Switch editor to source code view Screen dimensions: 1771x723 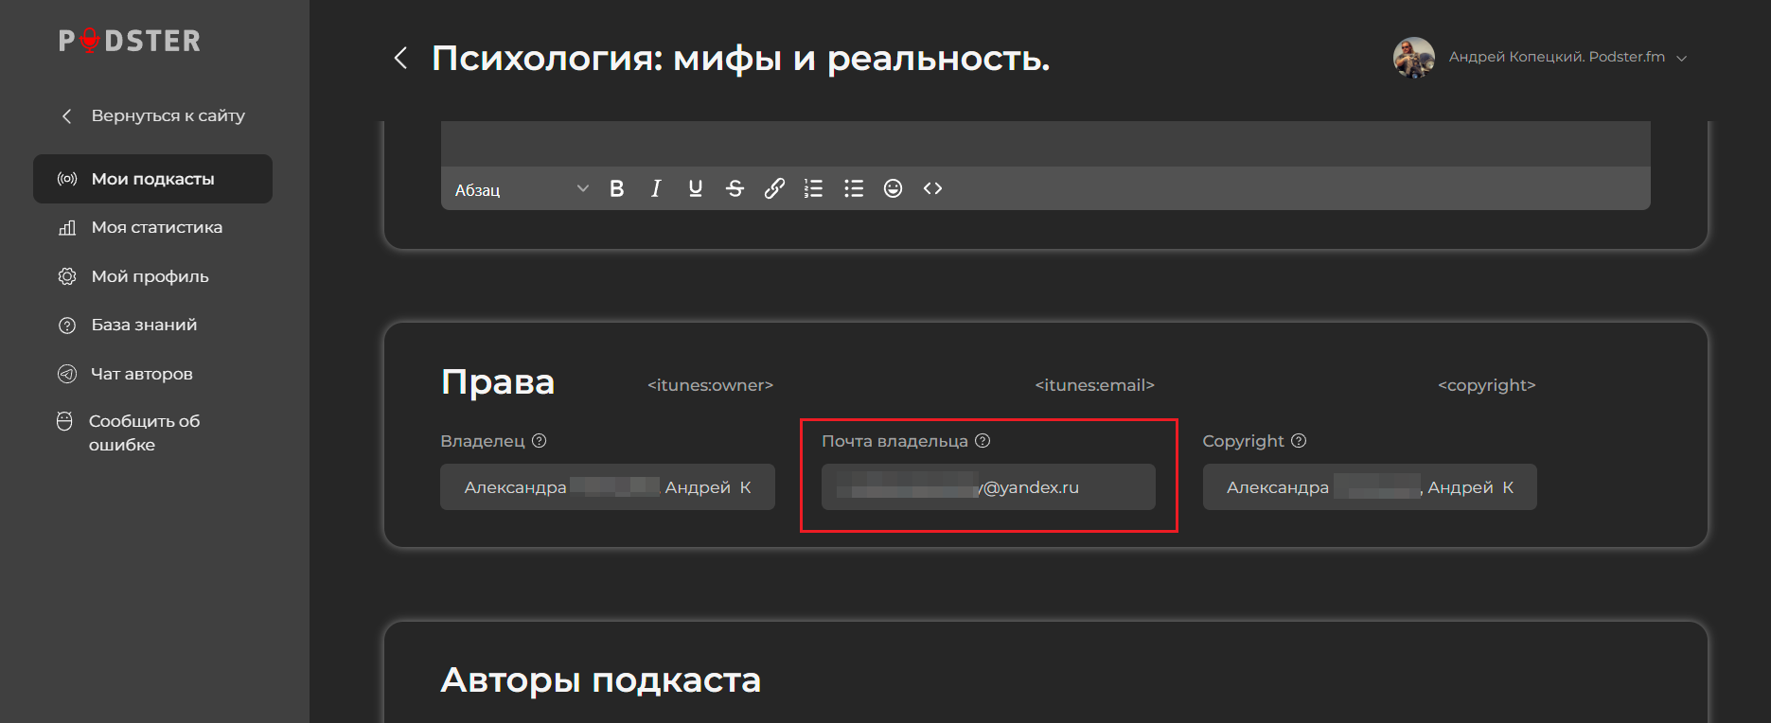[x=932, y=188]
